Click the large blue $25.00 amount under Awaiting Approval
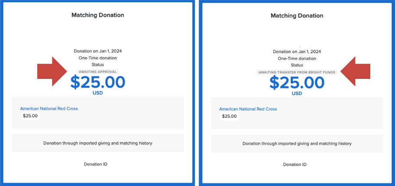The image size is (395, 186). (98, 82)
